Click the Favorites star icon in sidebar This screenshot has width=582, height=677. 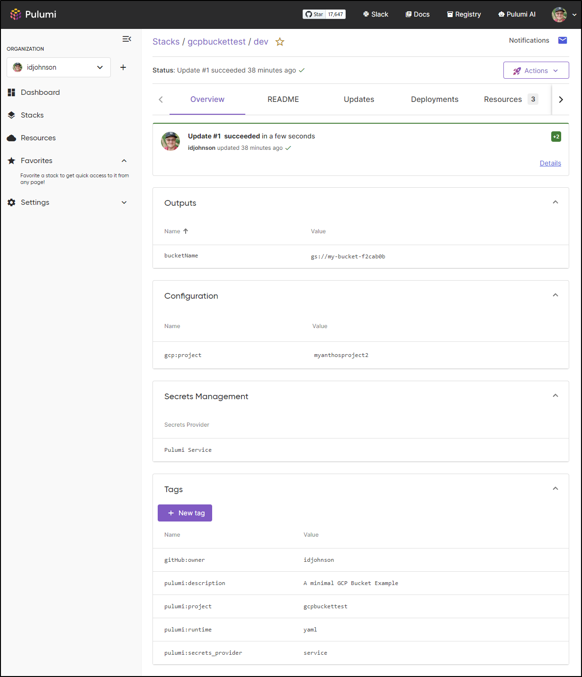pyautogui.click(x=11, y=161)
